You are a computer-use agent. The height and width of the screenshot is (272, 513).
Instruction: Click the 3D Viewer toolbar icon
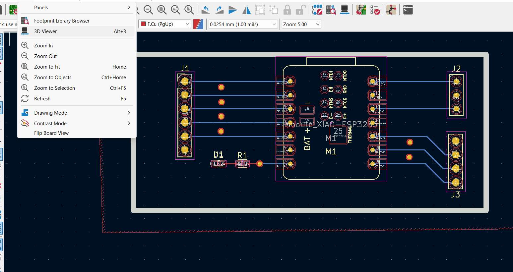(345, 10)
